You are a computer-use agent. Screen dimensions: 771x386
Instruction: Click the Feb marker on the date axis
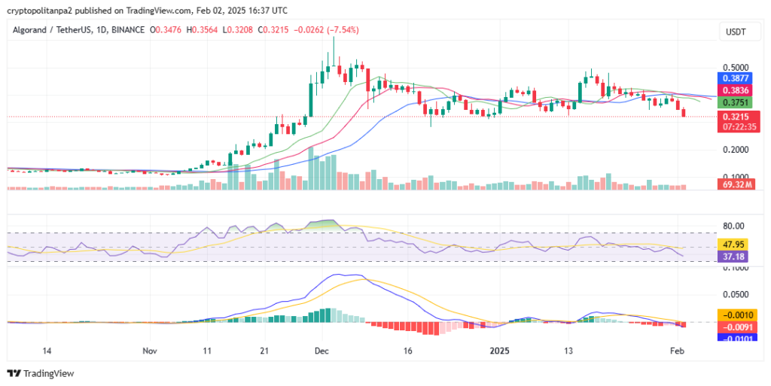point(677,351)
